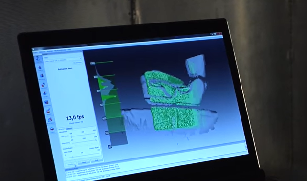Screen dimensions: 307x181
Task: Select the dark blue object sidebar icon
Action: pos(40,68)
